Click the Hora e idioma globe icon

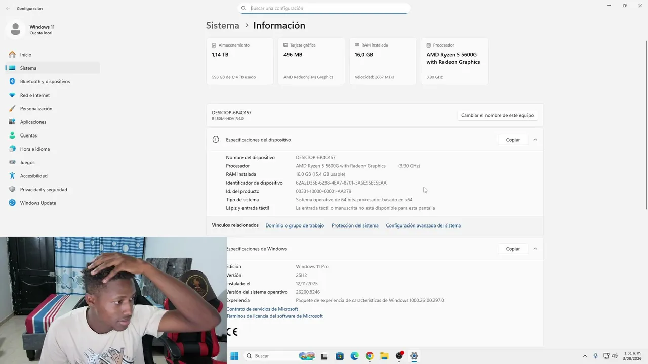pyautogui.click(x=12, y=149)
